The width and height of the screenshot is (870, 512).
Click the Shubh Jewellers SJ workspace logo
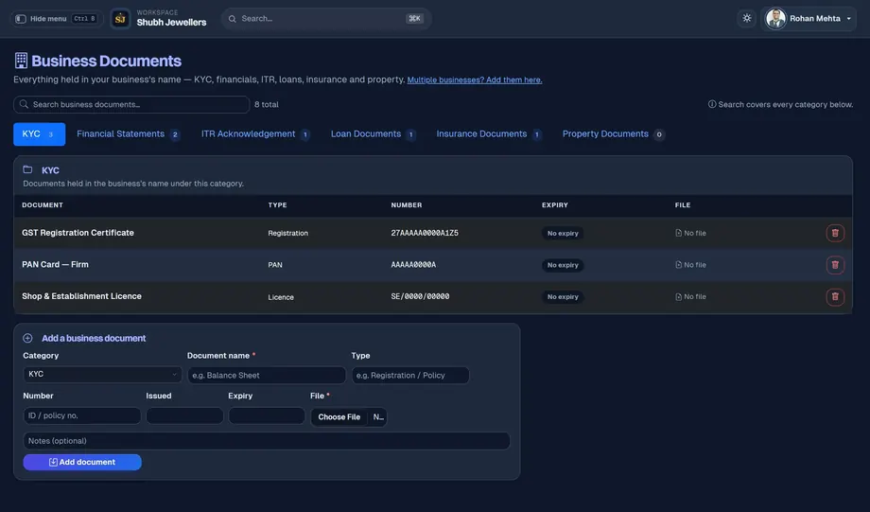(120, 19)
